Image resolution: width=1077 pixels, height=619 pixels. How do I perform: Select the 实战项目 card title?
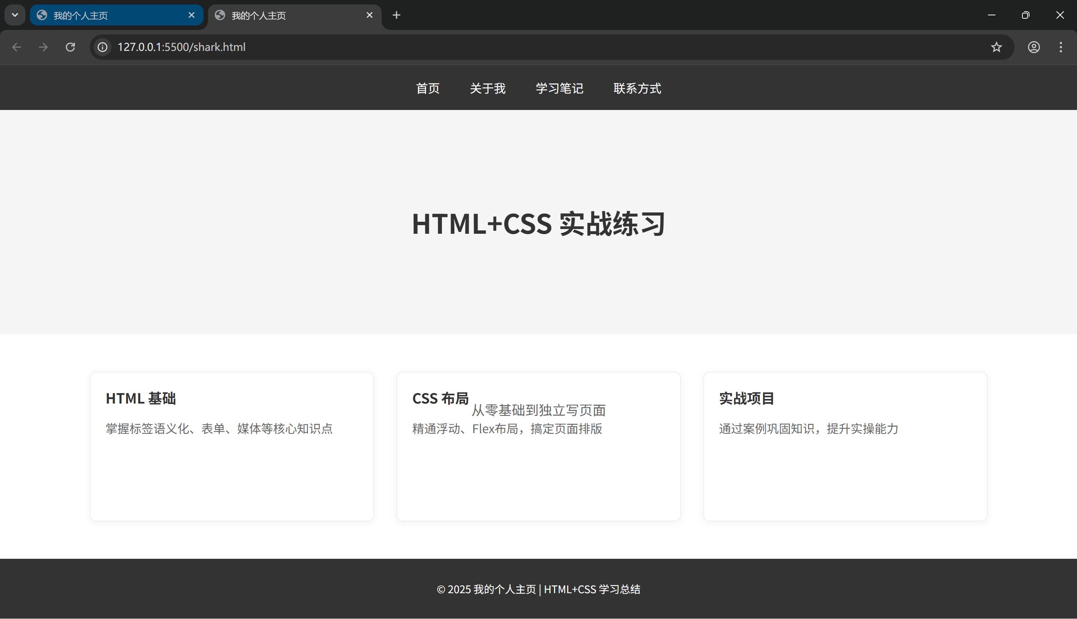coord(747,398)
